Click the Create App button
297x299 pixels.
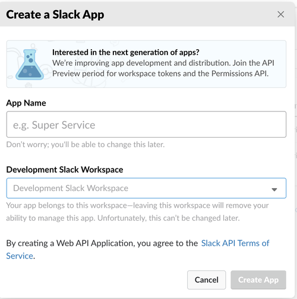(258, 280)
